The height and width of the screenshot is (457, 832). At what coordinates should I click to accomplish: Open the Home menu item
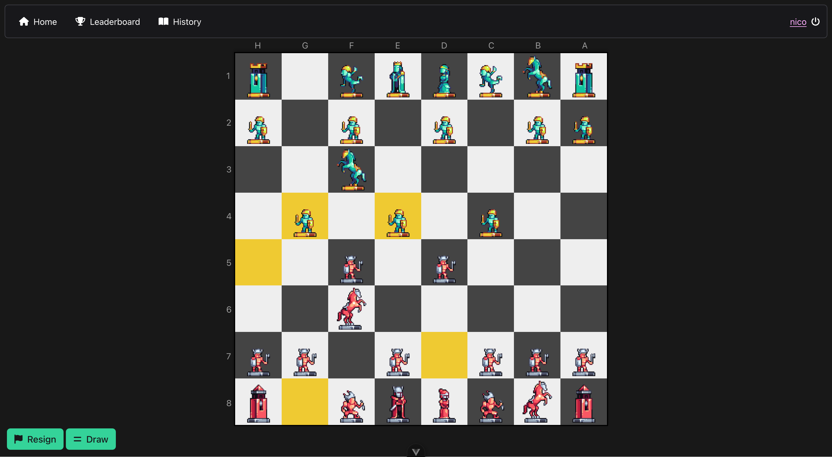pos(38,22)
